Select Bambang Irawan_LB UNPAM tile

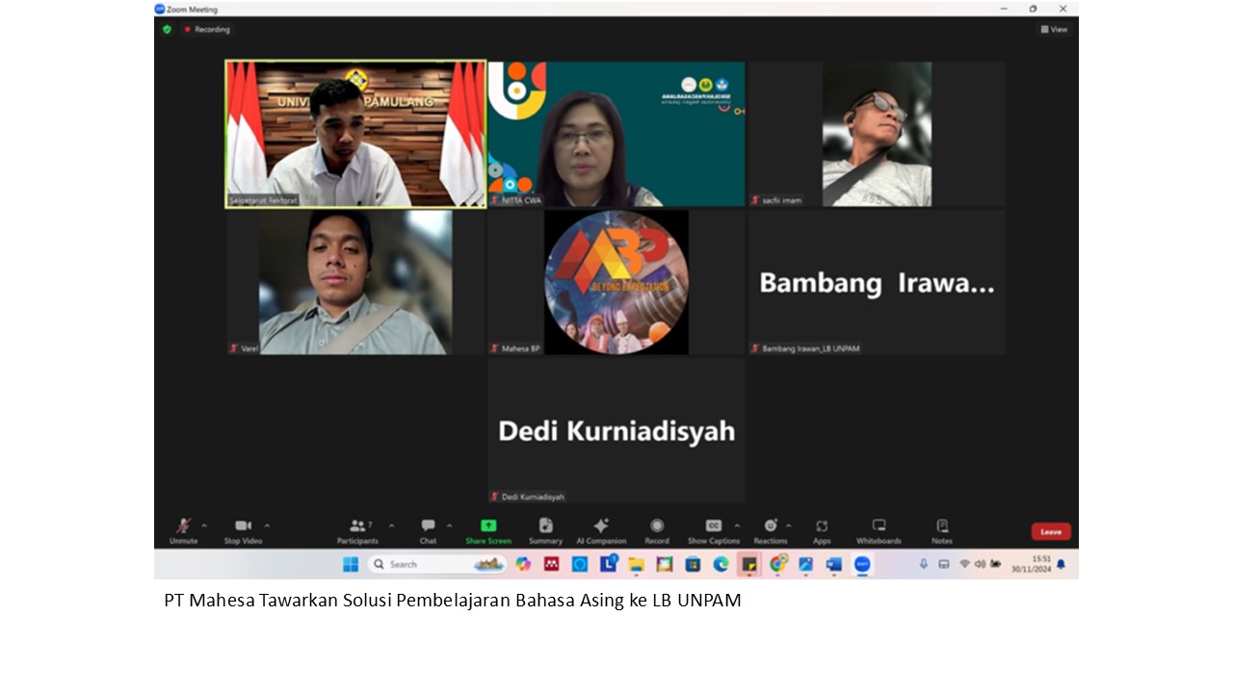(x=878, y=282)
